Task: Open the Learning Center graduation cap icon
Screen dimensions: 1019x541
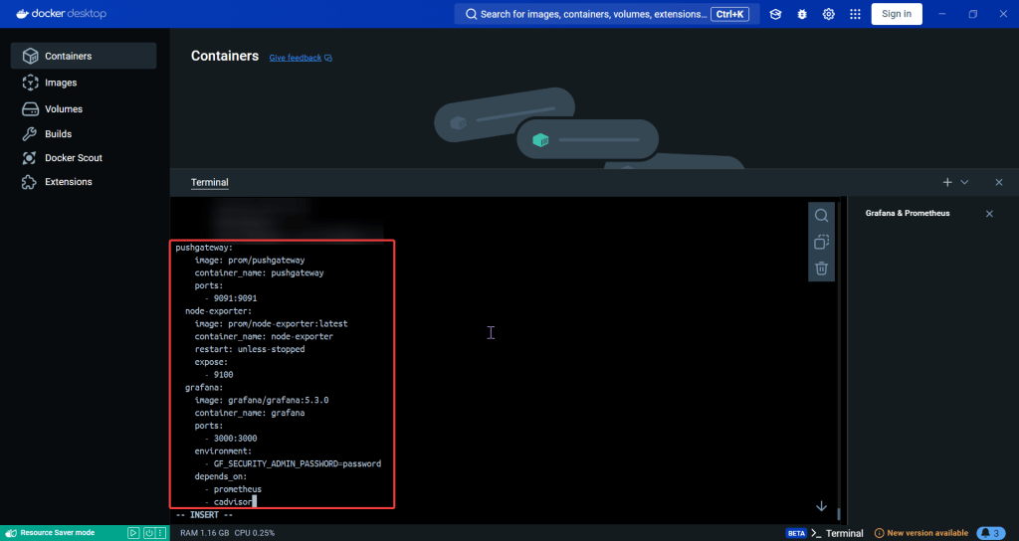Action: pos(776,14)
